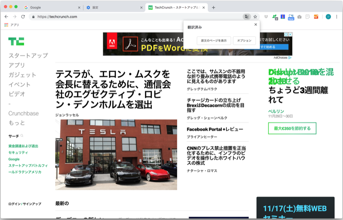This screenshot has width=343, height=220.
Task: Open the green Google topic link
Action: (14, 159)
